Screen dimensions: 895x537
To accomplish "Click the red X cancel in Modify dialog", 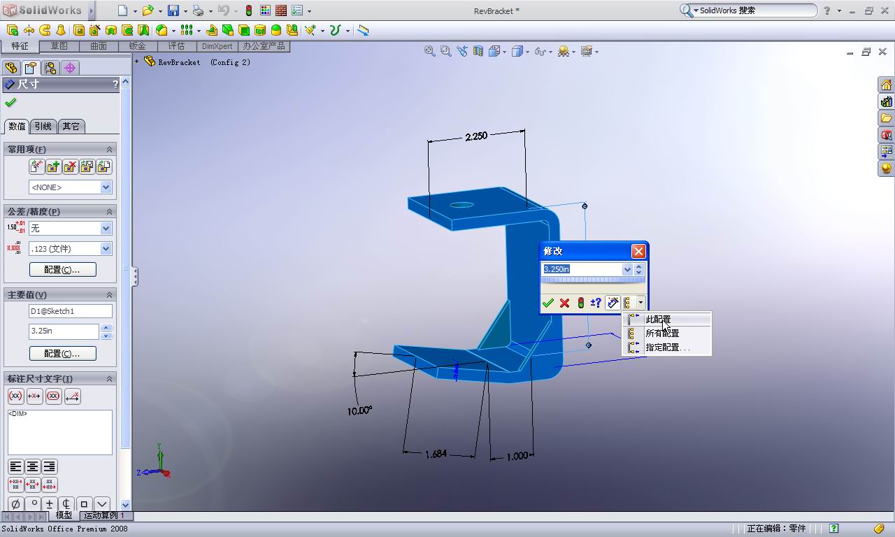I will click(564, 303).
